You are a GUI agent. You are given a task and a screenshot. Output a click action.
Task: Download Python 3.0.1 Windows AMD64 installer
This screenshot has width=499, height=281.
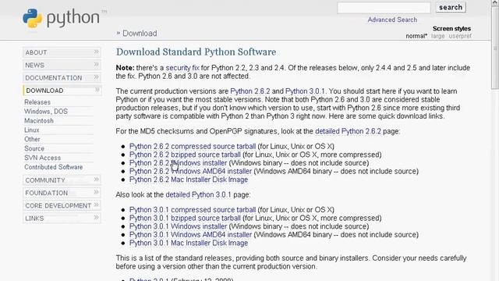(190, 235)
